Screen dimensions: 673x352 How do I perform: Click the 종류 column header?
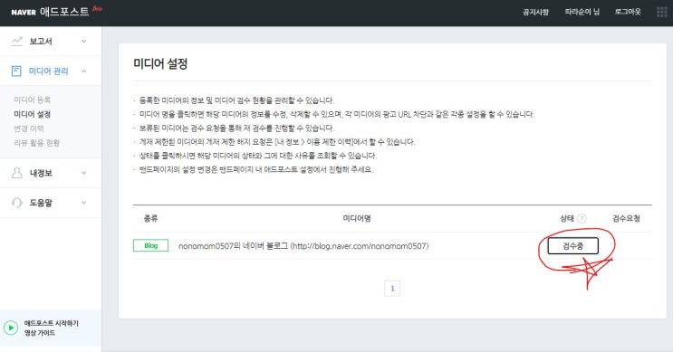pyautogui.click(x=150, y=218)
